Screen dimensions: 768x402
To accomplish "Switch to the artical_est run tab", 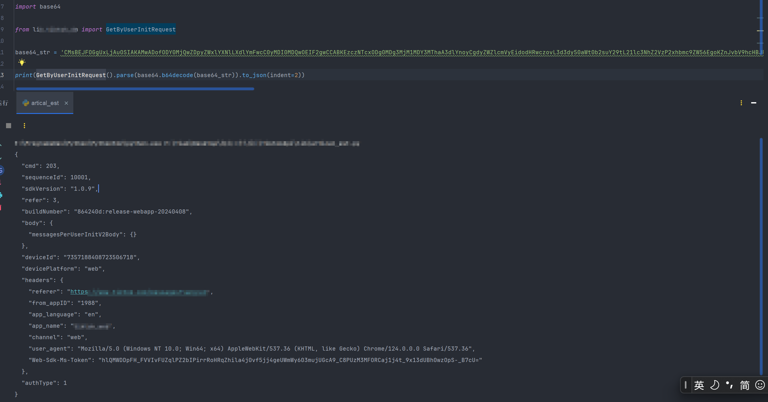I will [45, 103].
